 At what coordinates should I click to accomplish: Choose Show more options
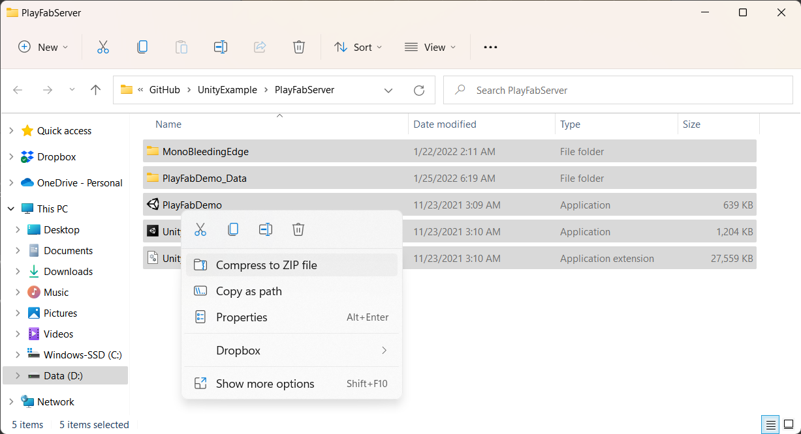coord(292,384)
